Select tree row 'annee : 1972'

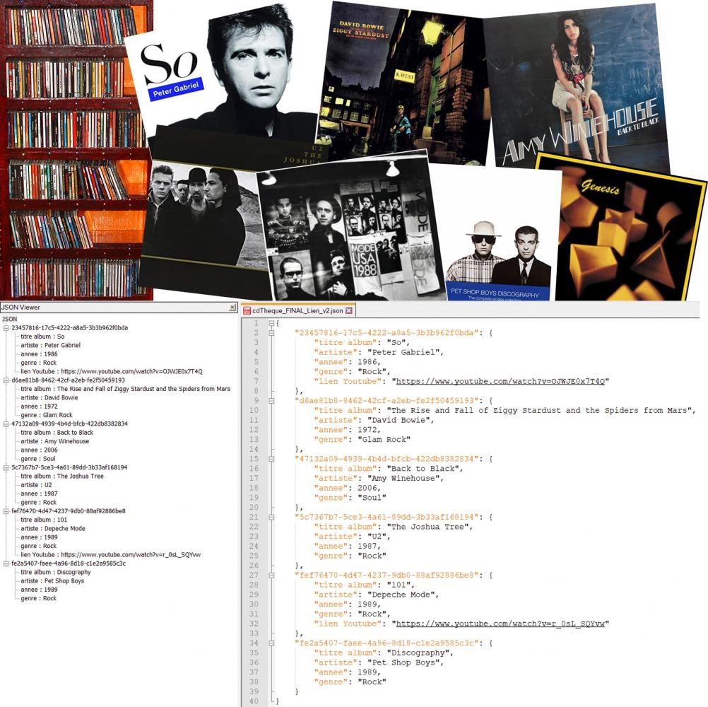(x=39, y=407)
